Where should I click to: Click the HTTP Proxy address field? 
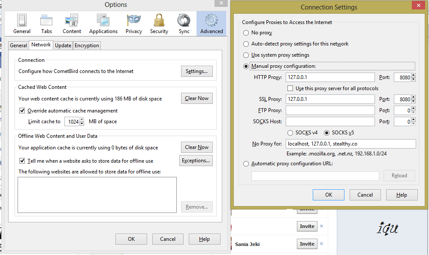coord(330,77)
